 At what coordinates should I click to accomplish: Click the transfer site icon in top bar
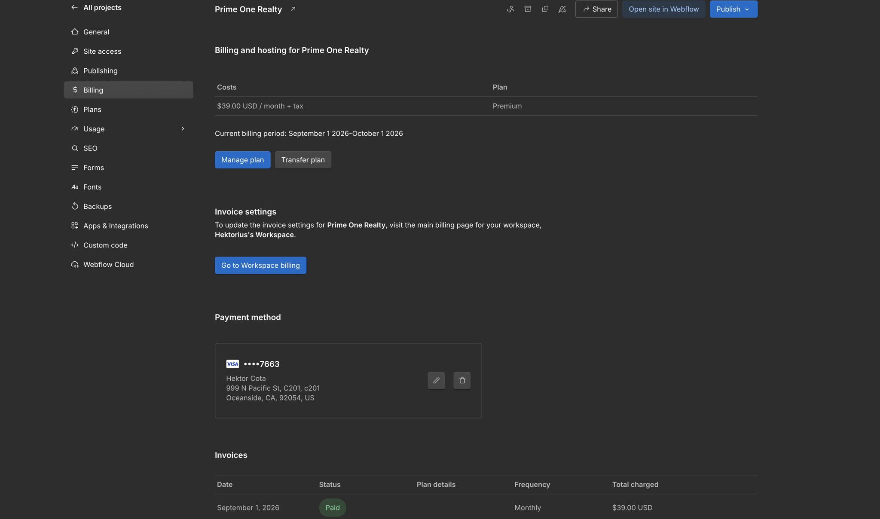pyautogui.click(x=510, y=9)
